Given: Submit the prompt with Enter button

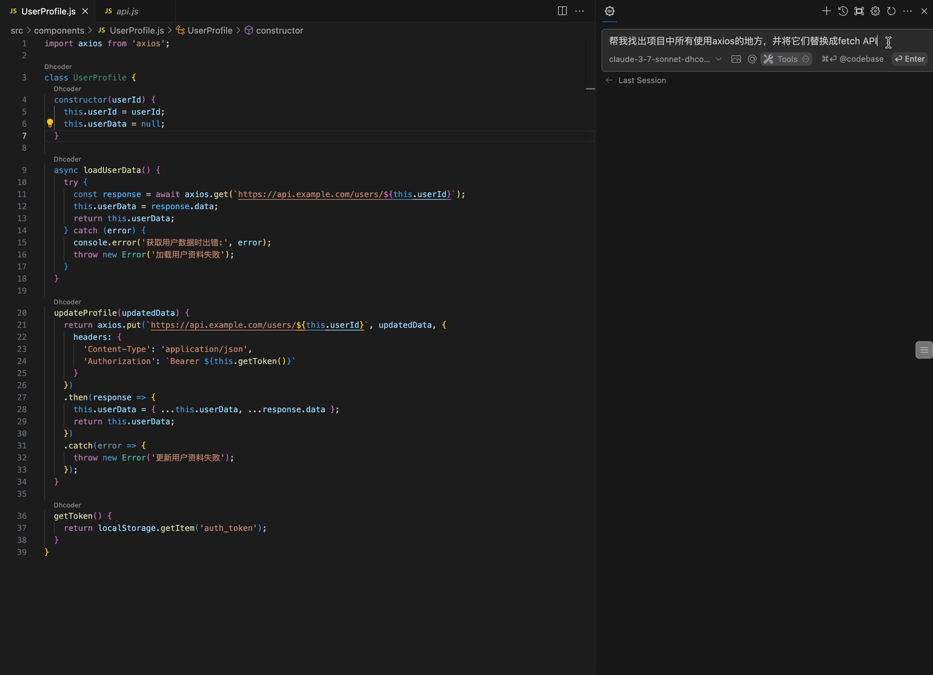Looking at the screenshot, I should (x=910, y=59).
